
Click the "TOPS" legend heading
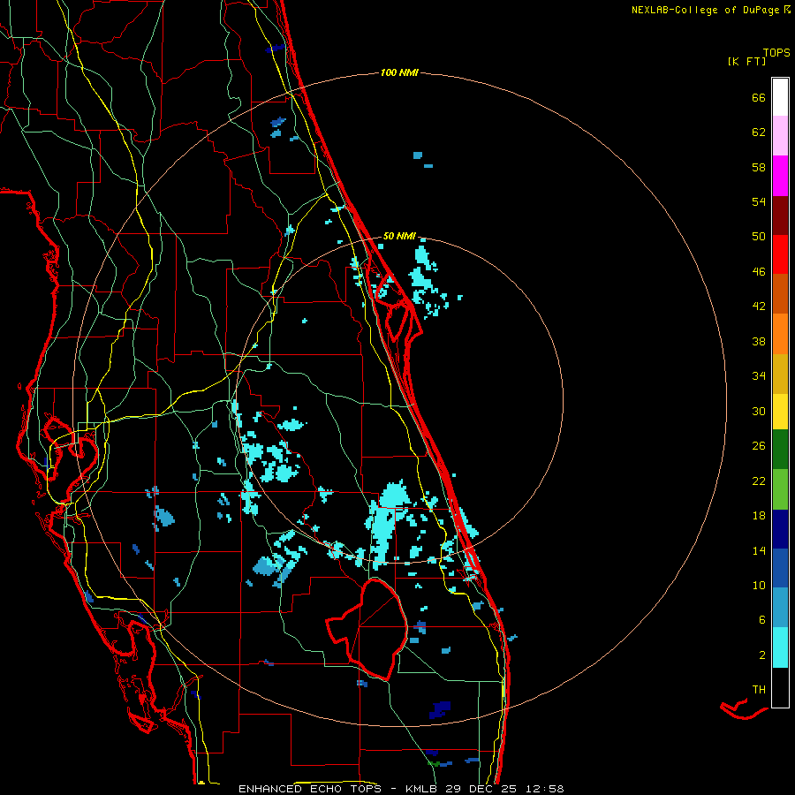coord(776,52)
